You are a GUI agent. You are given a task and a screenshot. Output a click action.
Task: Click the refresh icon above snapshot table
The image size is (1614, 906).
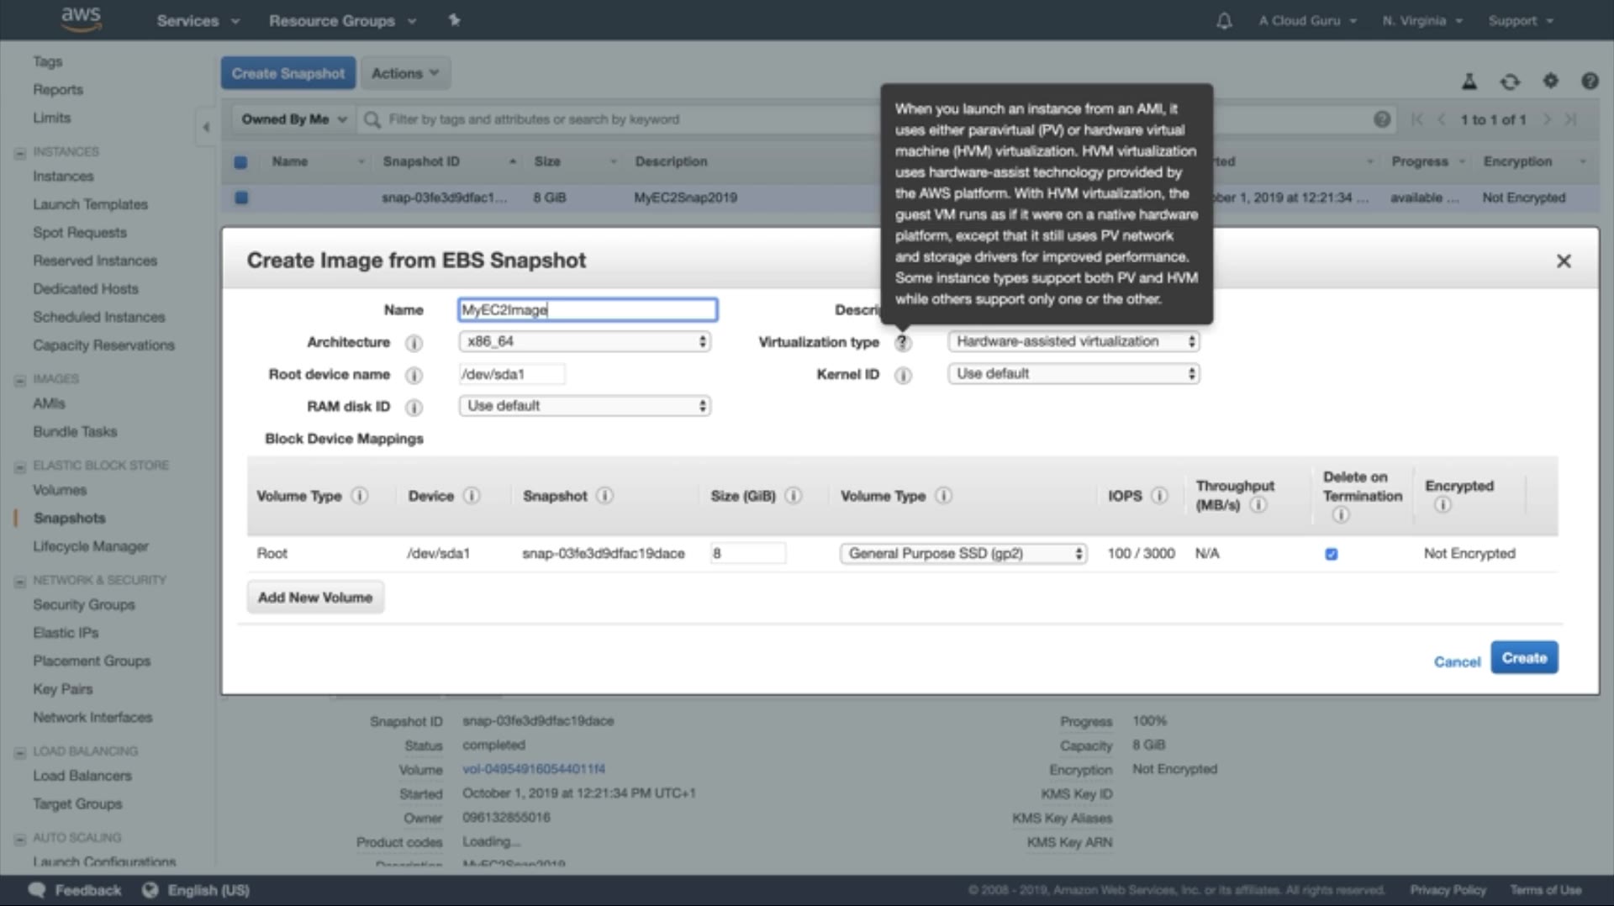(1510, 82)
